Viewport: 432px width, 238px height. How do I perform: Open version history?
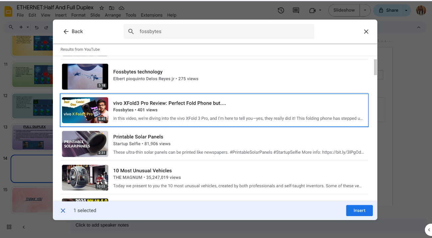281,10
